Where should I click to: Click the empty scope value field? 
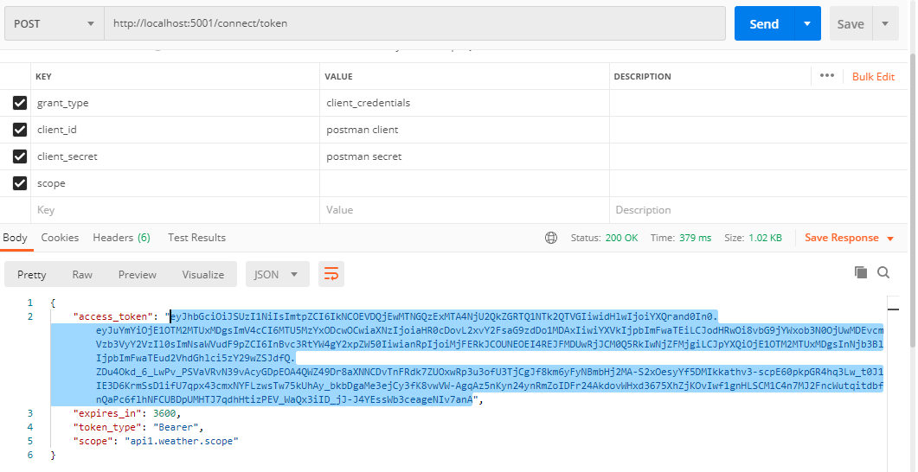pyautogui.click(x=465, y=183)
